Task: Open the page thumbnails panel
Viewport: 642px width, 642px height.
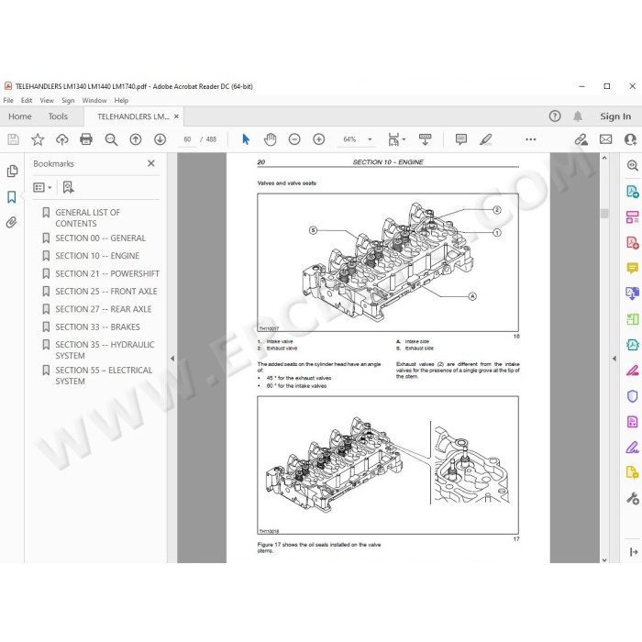Action: click(x=12, y=172)
